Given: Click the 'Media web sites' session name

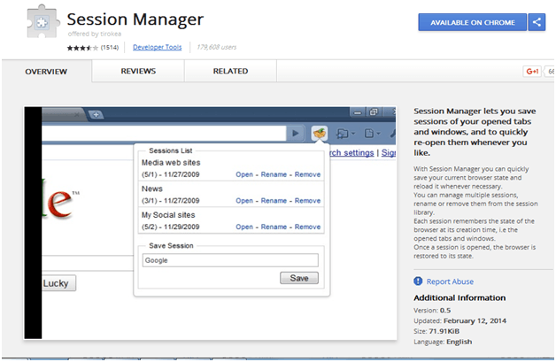Looking at the screenshot, I should [171, 163].
